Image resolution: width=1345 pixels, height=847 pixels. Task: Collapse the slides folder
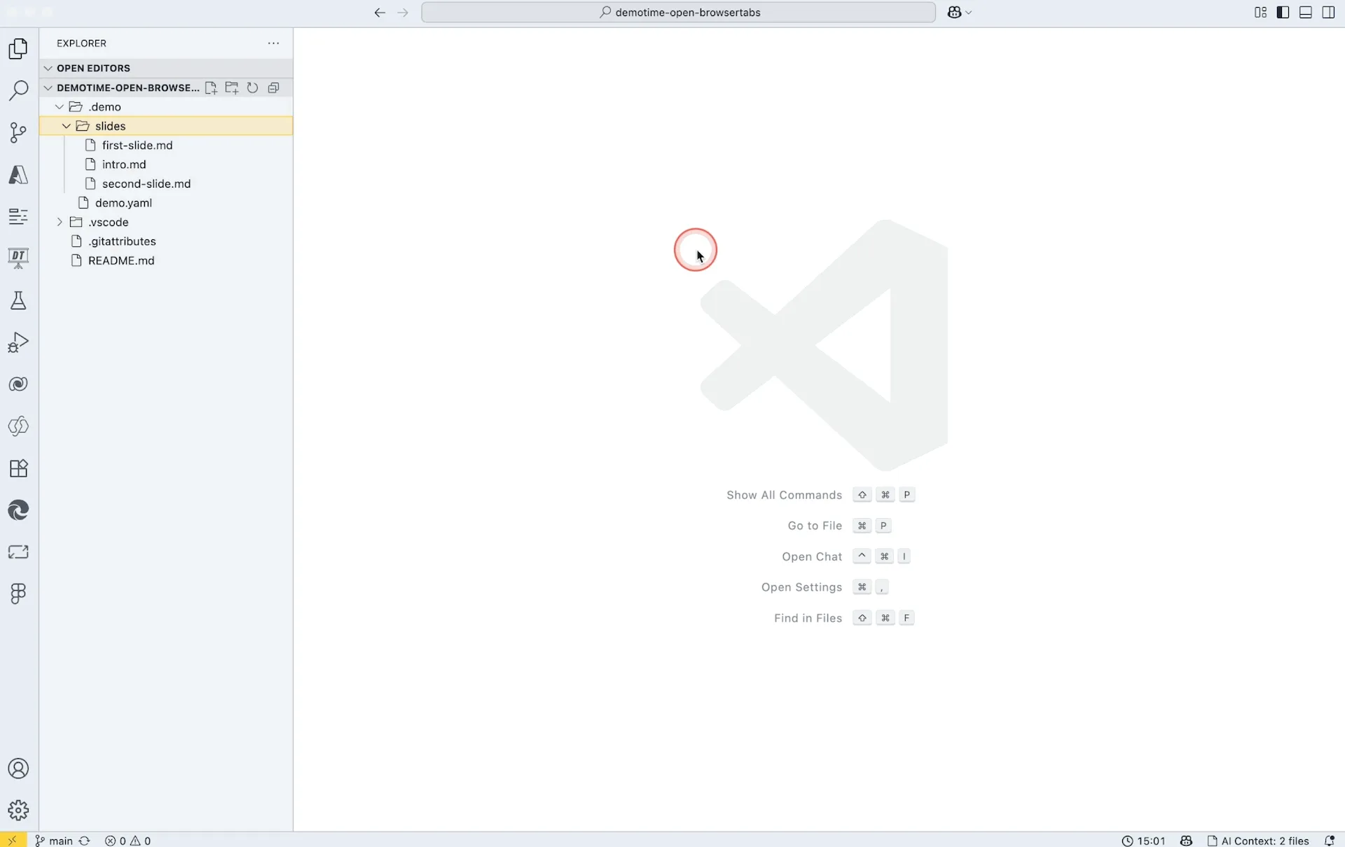tap(67, 126)
